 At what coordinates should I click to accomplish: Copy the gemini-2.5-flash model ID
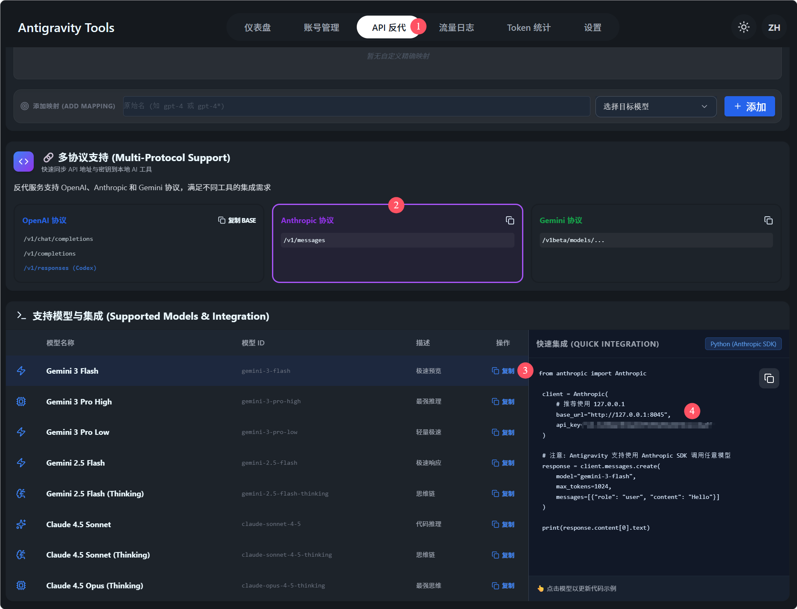pyautogui.click(x=503, y=463)
